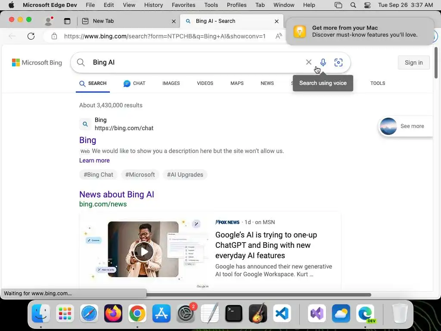Select the #Bing Chat tag
Screen dimensions: 441x331
(x=99, y=175)
